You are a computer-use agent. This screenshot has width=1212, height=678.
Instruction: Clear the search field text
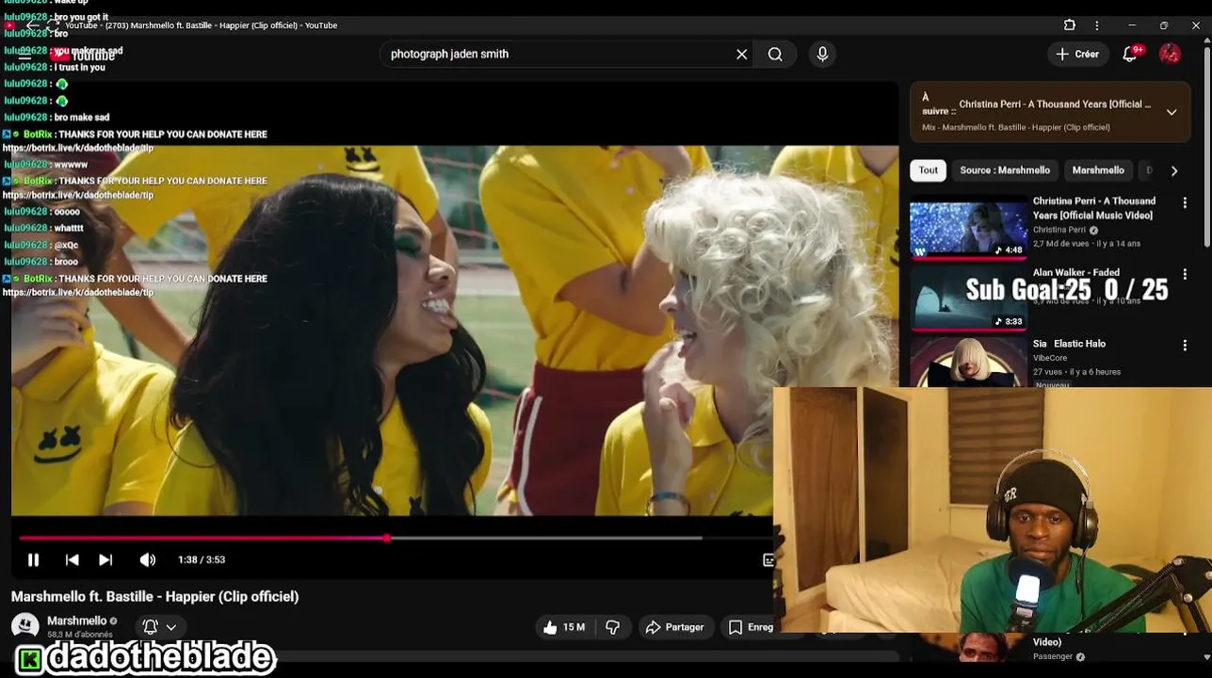coord(742,55)
